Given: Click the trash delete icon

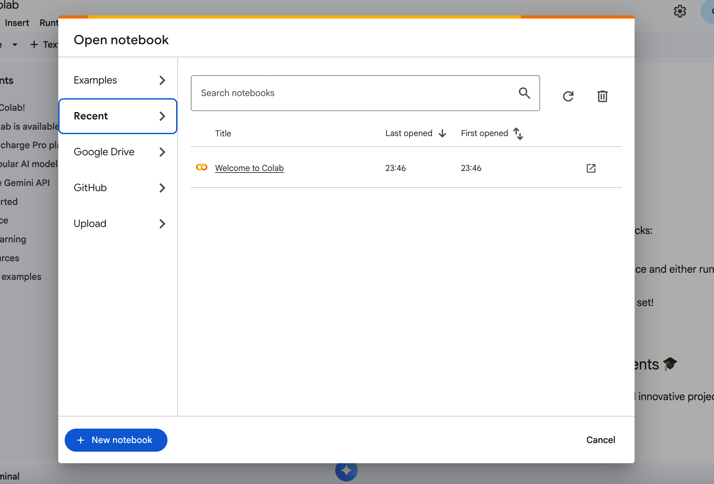Looking at the screenshot, I should click(x=602, y=96).
